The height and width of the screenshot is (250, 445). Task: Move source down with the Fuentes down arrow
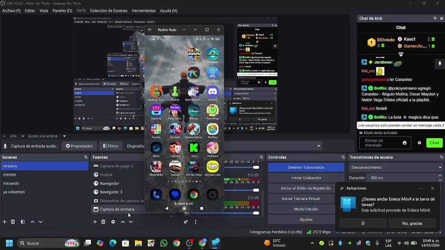[x=131, y=222]
